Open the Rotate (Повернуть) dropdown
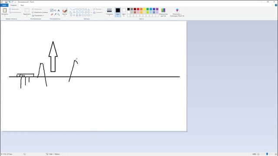Viewport: 278px width, 156px height. (x=38, y=16)
